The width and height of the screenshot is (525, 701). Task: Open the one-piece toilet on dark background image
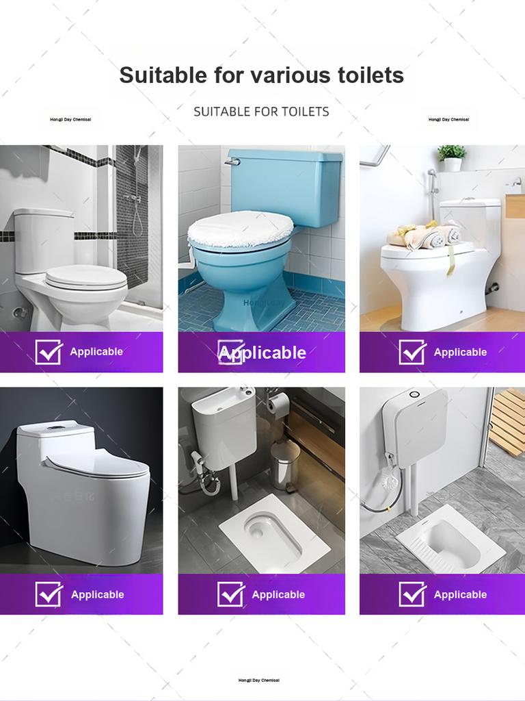tap(81, 481)
